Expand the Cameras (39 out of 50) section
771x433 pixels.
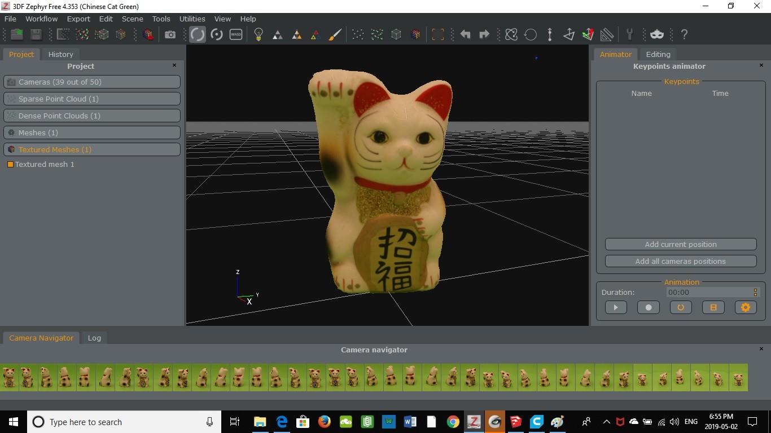[x=92, y=82]
